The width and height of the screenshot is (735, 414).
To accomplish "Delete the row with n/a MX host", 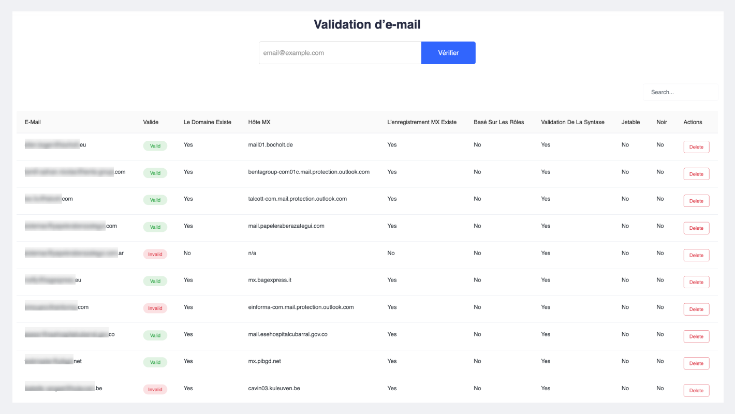I will (x=696, y=255).
